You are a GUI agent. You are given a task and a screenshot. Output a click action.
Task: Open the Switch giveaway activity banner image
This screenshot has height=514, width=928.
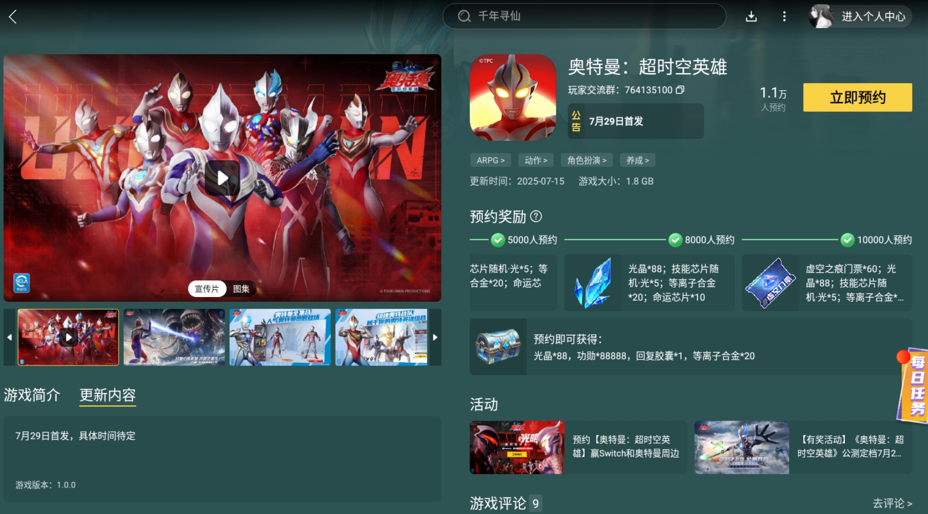point(517,448)
